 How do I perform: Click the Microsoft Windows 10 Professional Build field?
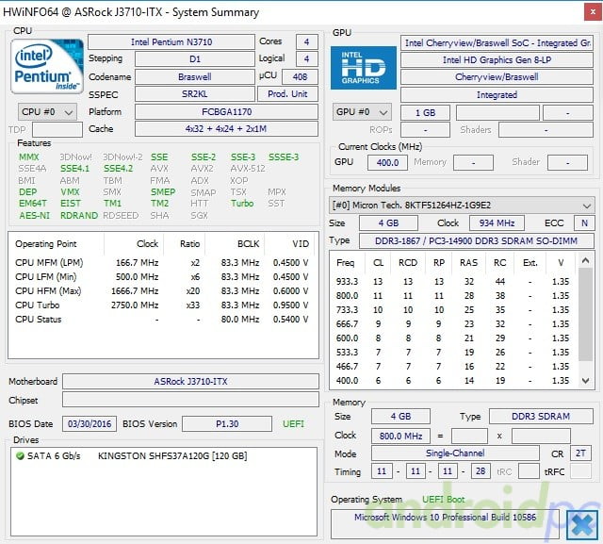[x=445, y=524]
